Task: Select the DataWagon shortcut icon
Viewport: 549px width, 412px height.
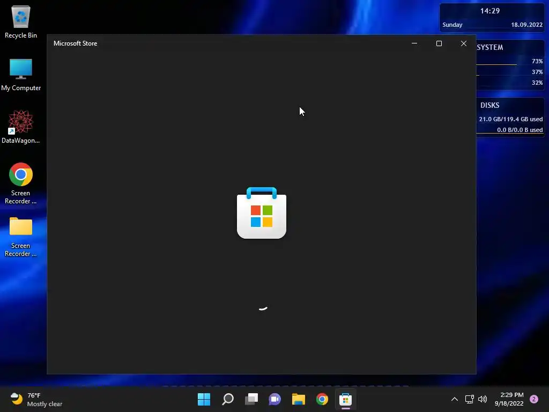Action: (x=21, y=127)
